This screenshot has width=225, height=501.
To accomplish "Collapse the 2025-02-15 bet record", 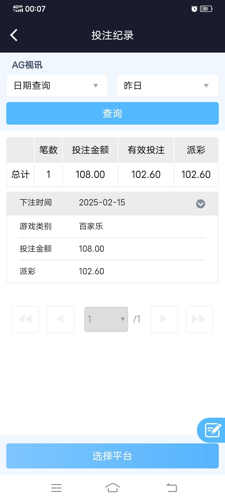I will [200, 204].
